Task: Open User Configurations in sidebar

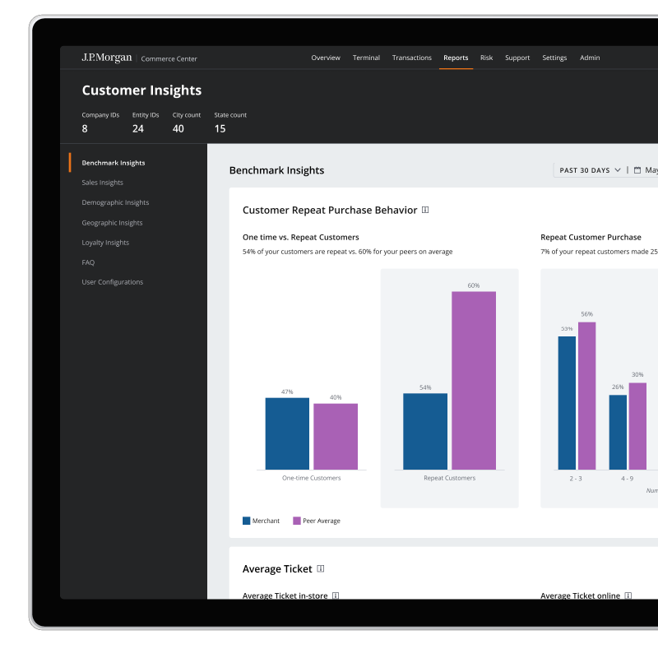Action: 112,282
